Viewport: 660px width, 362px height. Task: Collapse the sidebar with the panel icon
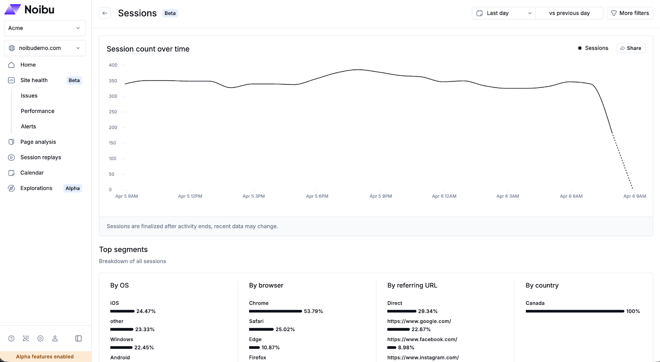[78, 338]
